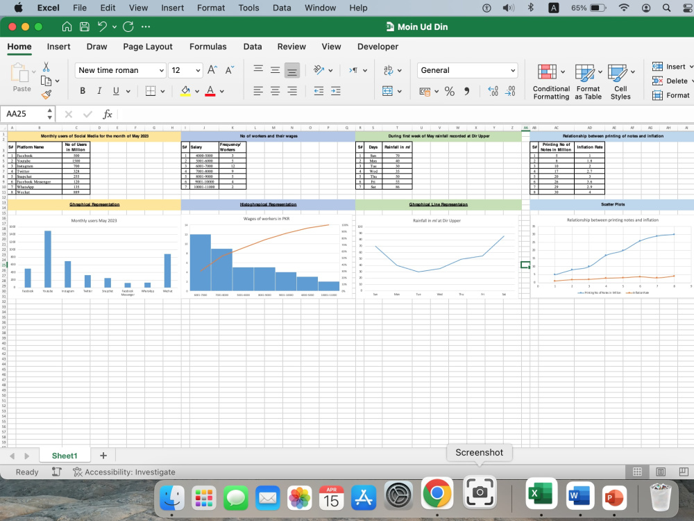Image resolution: width=694 pixels, height=521 pixels.
Task: Copy selection with the copy icon
Action: point(46,81)
